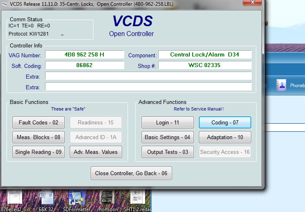
Task: Open Meas. Blocks - 08
Action: click(x=39, y=137)
